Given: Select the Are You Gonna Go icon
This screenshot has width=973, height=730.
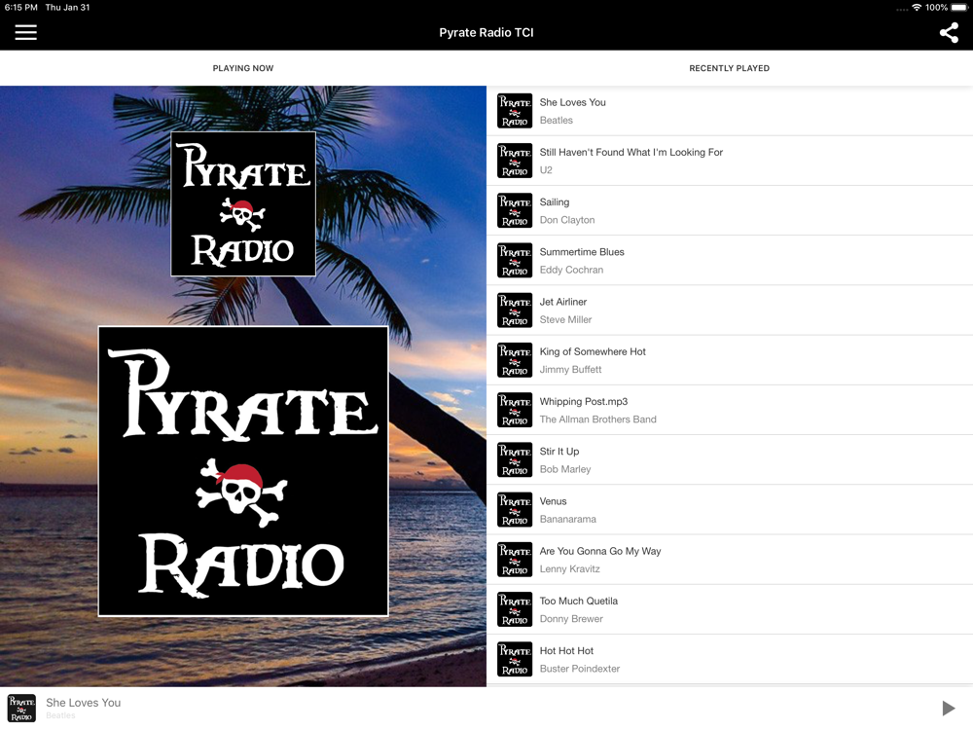Looking at the screenshot, I should [x=515, y=560].
